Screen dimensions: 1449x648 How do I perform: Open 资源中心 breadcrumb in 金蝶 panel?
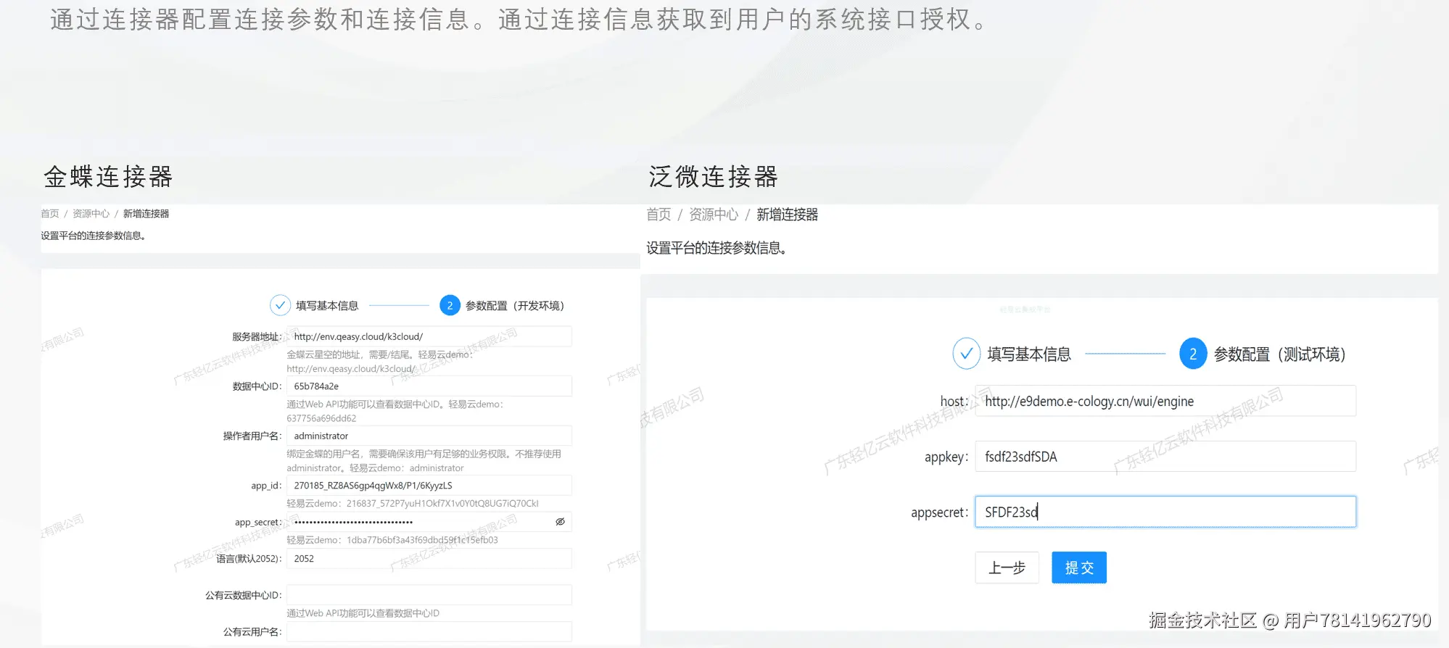coord(91,214)
